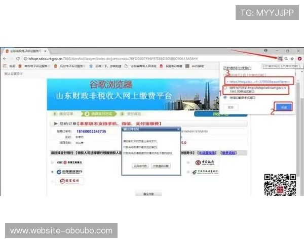Open the last blue bracketed link in the bank row
304x243 pixels.
(x=229, y=153)
